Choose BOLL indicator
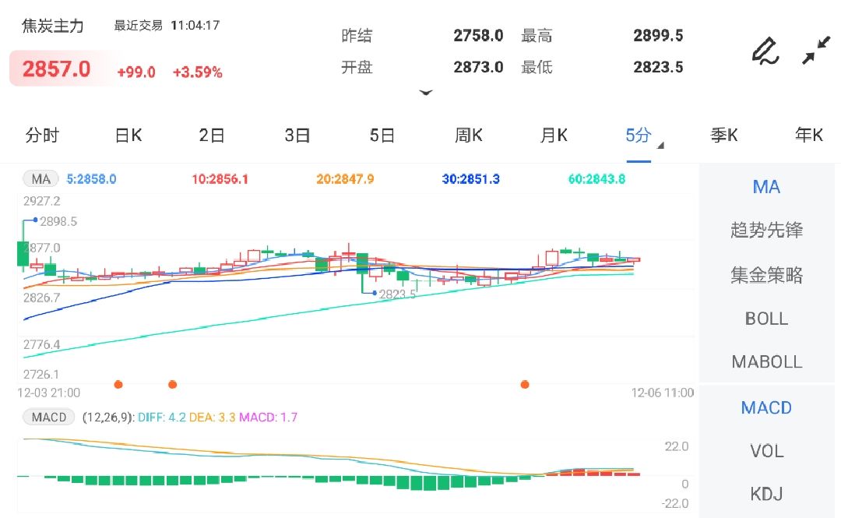 (x=766, y=319)
